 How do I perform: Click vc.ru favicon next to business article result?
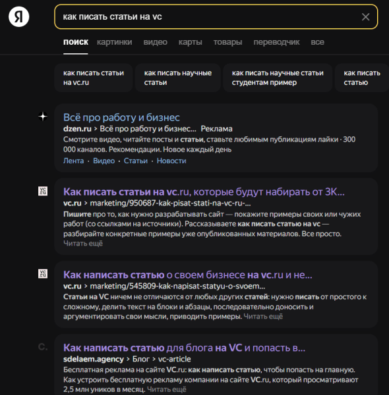pos(43,274)
